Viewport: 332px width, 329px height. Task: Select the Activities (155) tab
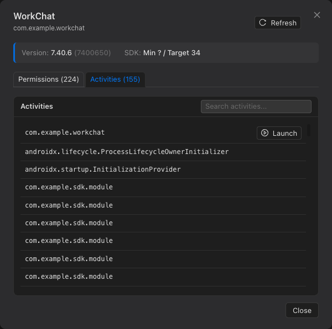(x=115, y=79)
